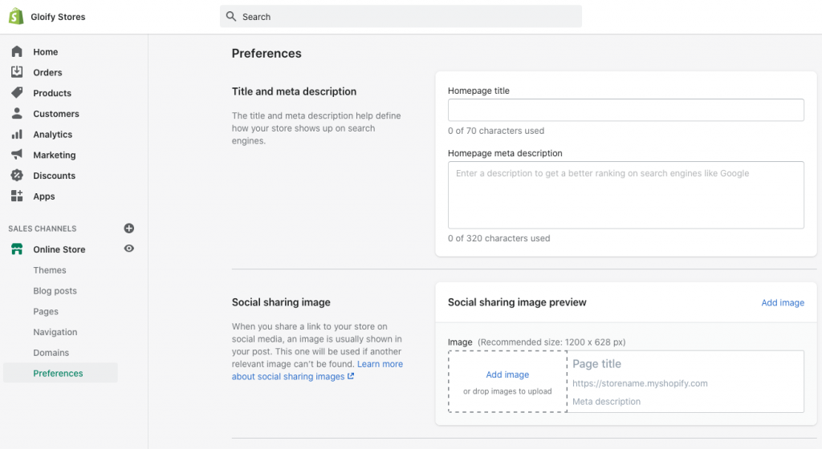
Task: View online store via eye icon
Action: coord(129,249)
